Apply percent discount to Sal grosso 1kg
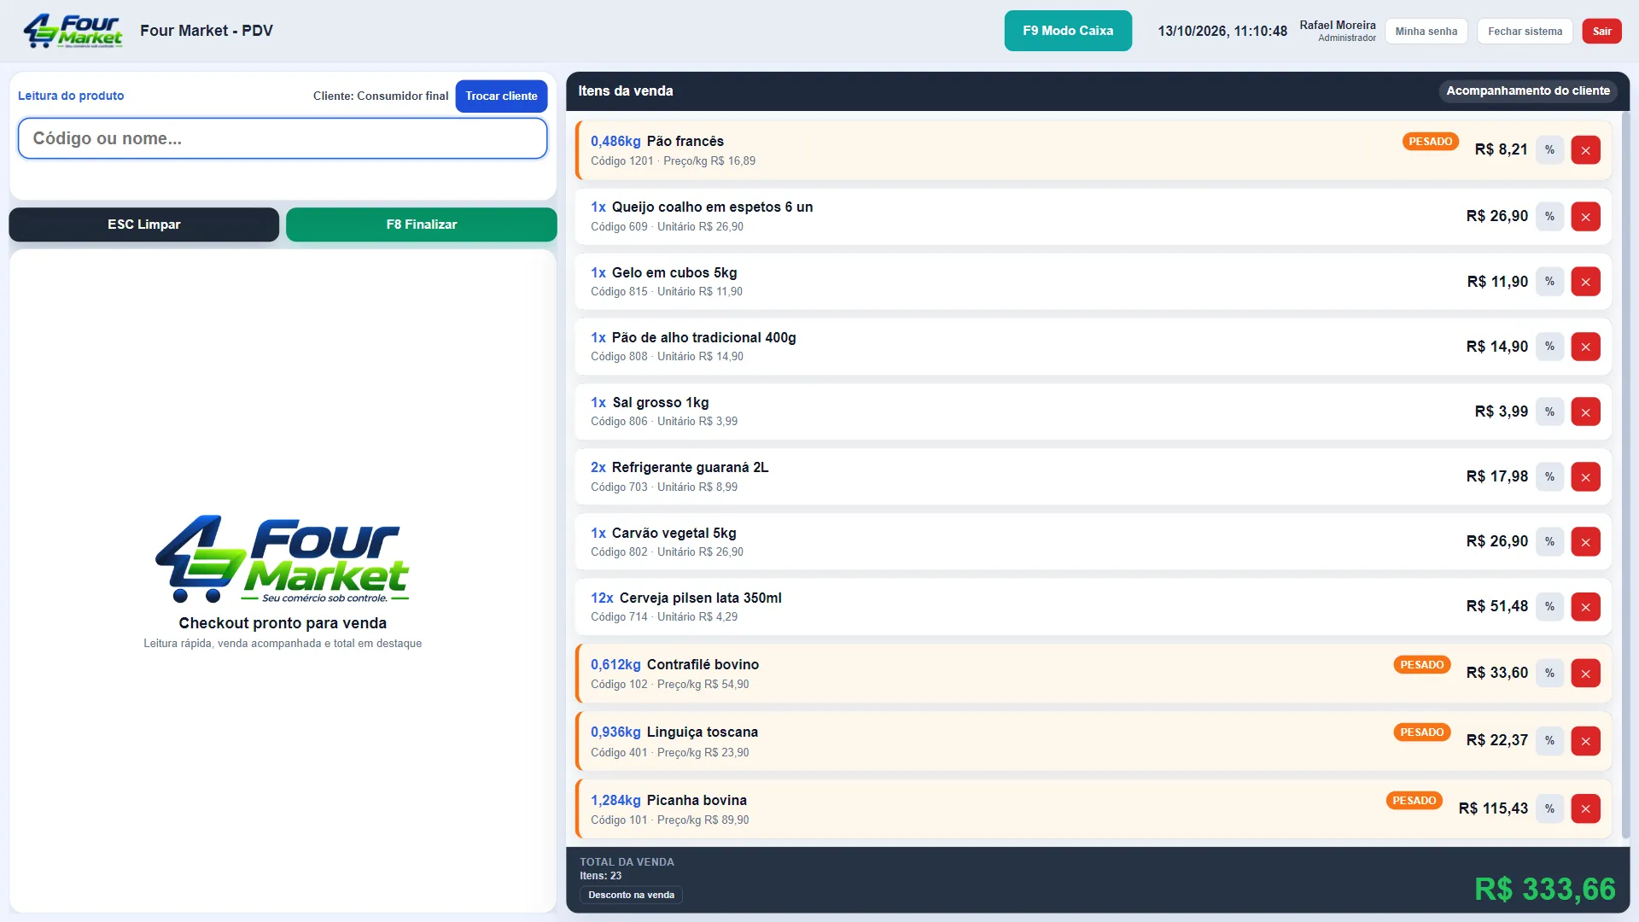This screenshot has height=922, width=1639. click(1549, 411)
